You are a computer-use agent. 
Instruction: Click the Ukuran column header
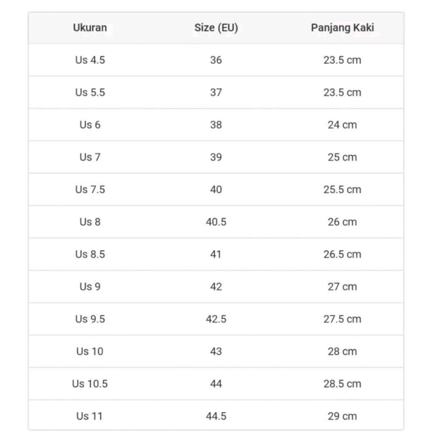click(90, 28)
